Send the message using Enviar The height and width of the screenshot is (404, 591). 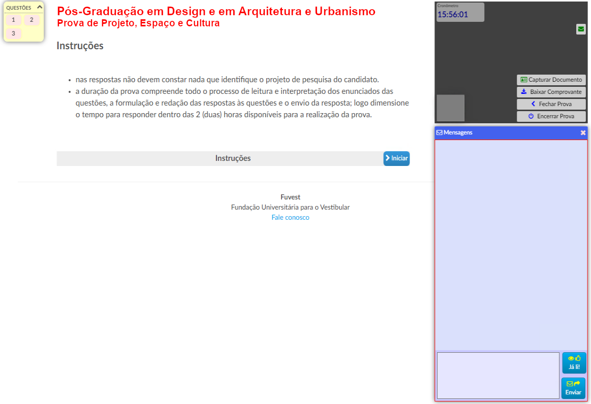[573, 388]
